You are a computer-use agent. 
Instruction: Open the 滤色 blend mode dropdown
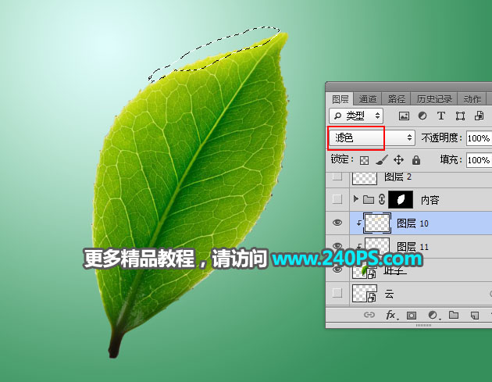coord(373,137)
